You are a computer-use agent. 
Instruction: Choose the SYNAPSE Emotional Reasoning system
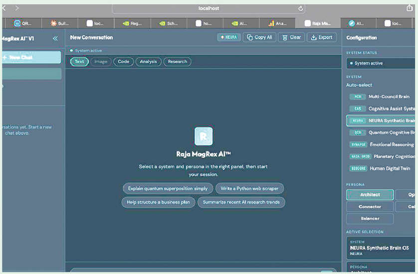click(x=382, y=144)
